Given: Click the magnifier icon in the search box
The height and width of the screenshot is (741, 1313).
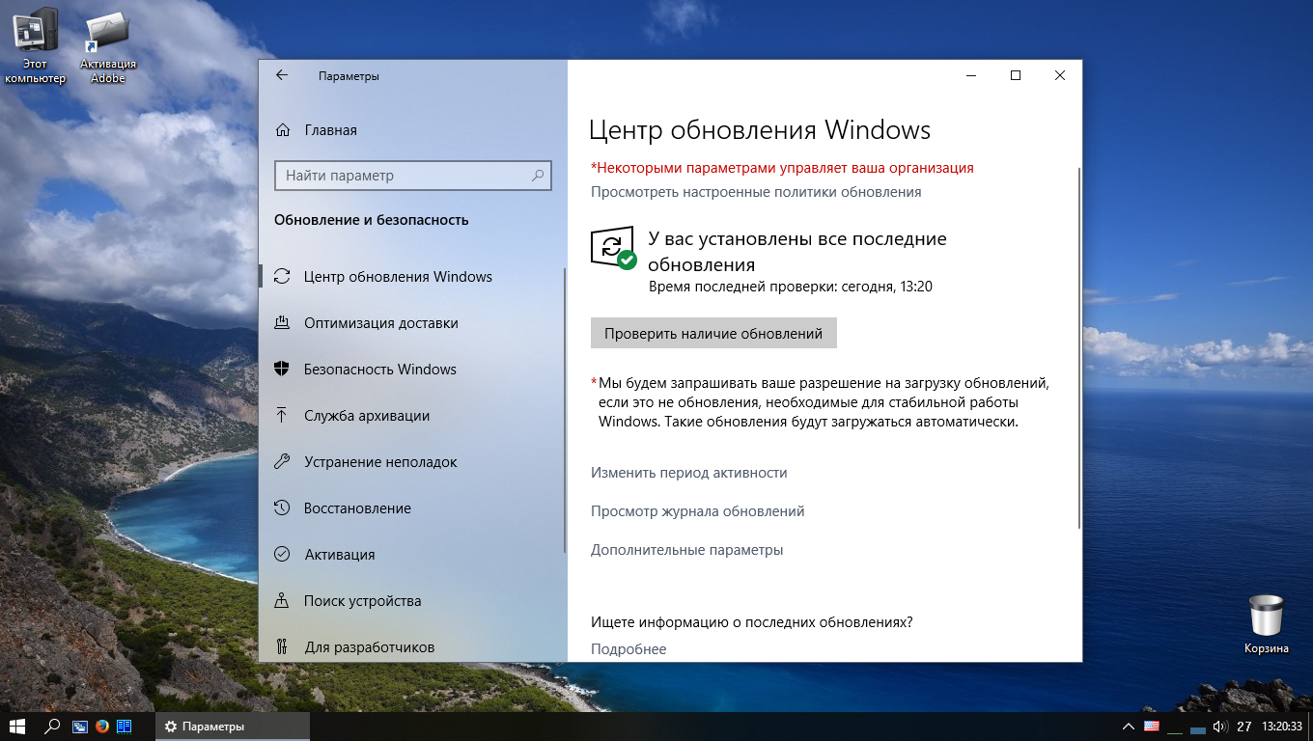Looking at the screenshot, I should click(x=538, y=176).
